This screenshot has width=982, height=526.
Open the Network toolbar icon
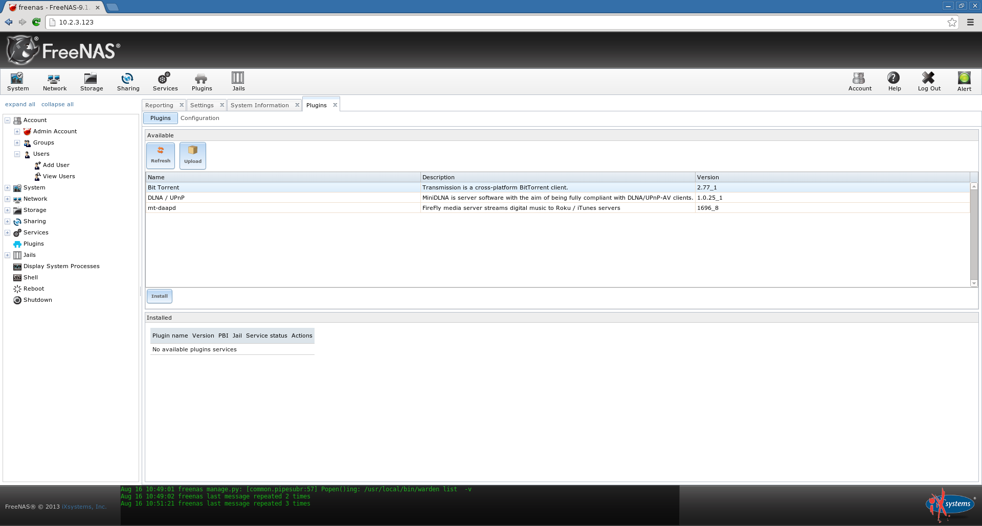(x=55, y=82)
